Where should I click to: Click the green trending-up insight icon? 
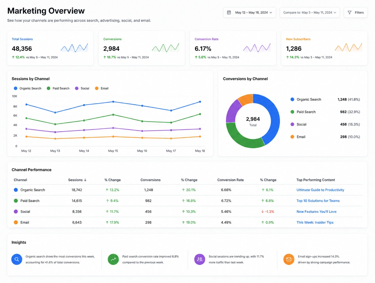coord(113,259)
